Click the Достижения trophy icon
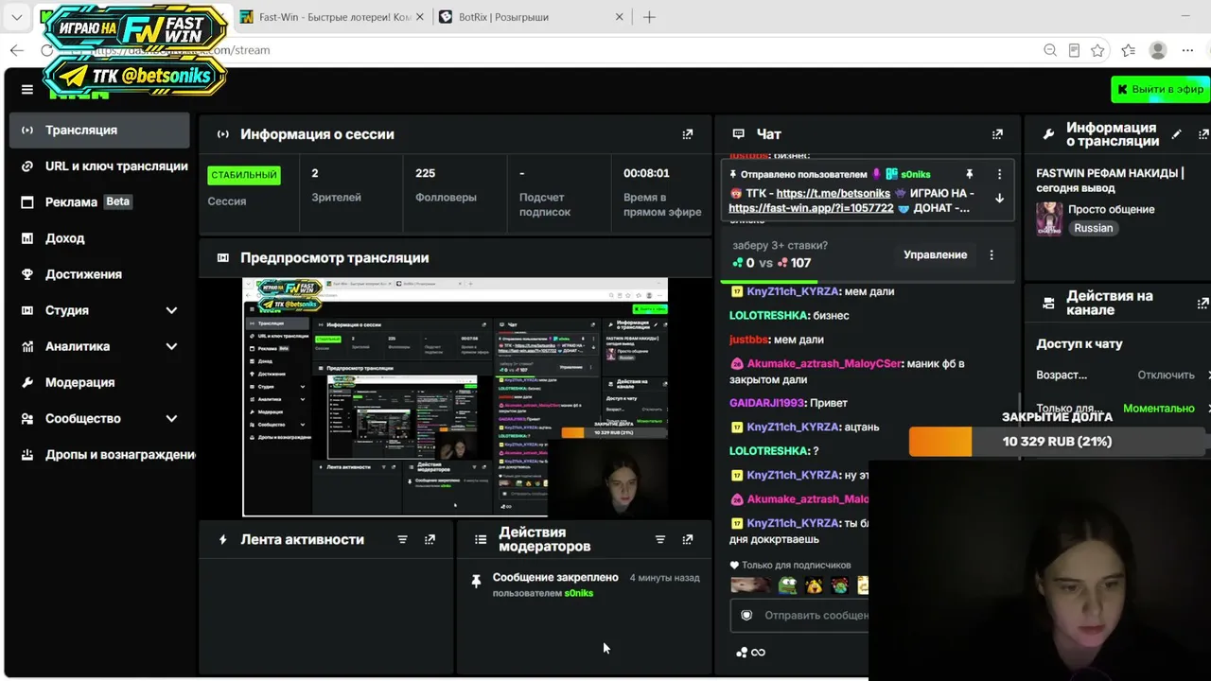The width and height of the screenshot is (1211, 681). 27,274
